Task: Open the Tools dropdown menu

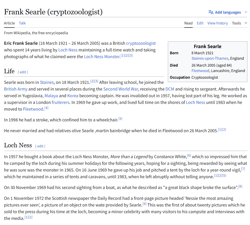Action: point(239,23)
